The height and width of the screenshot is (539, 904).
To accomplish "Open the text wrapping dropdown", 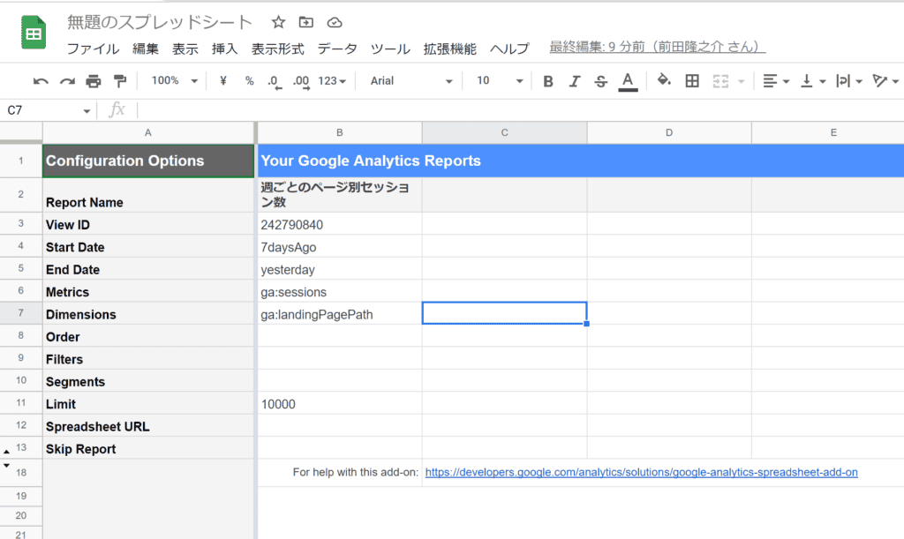I will click(x=849, y=81).
